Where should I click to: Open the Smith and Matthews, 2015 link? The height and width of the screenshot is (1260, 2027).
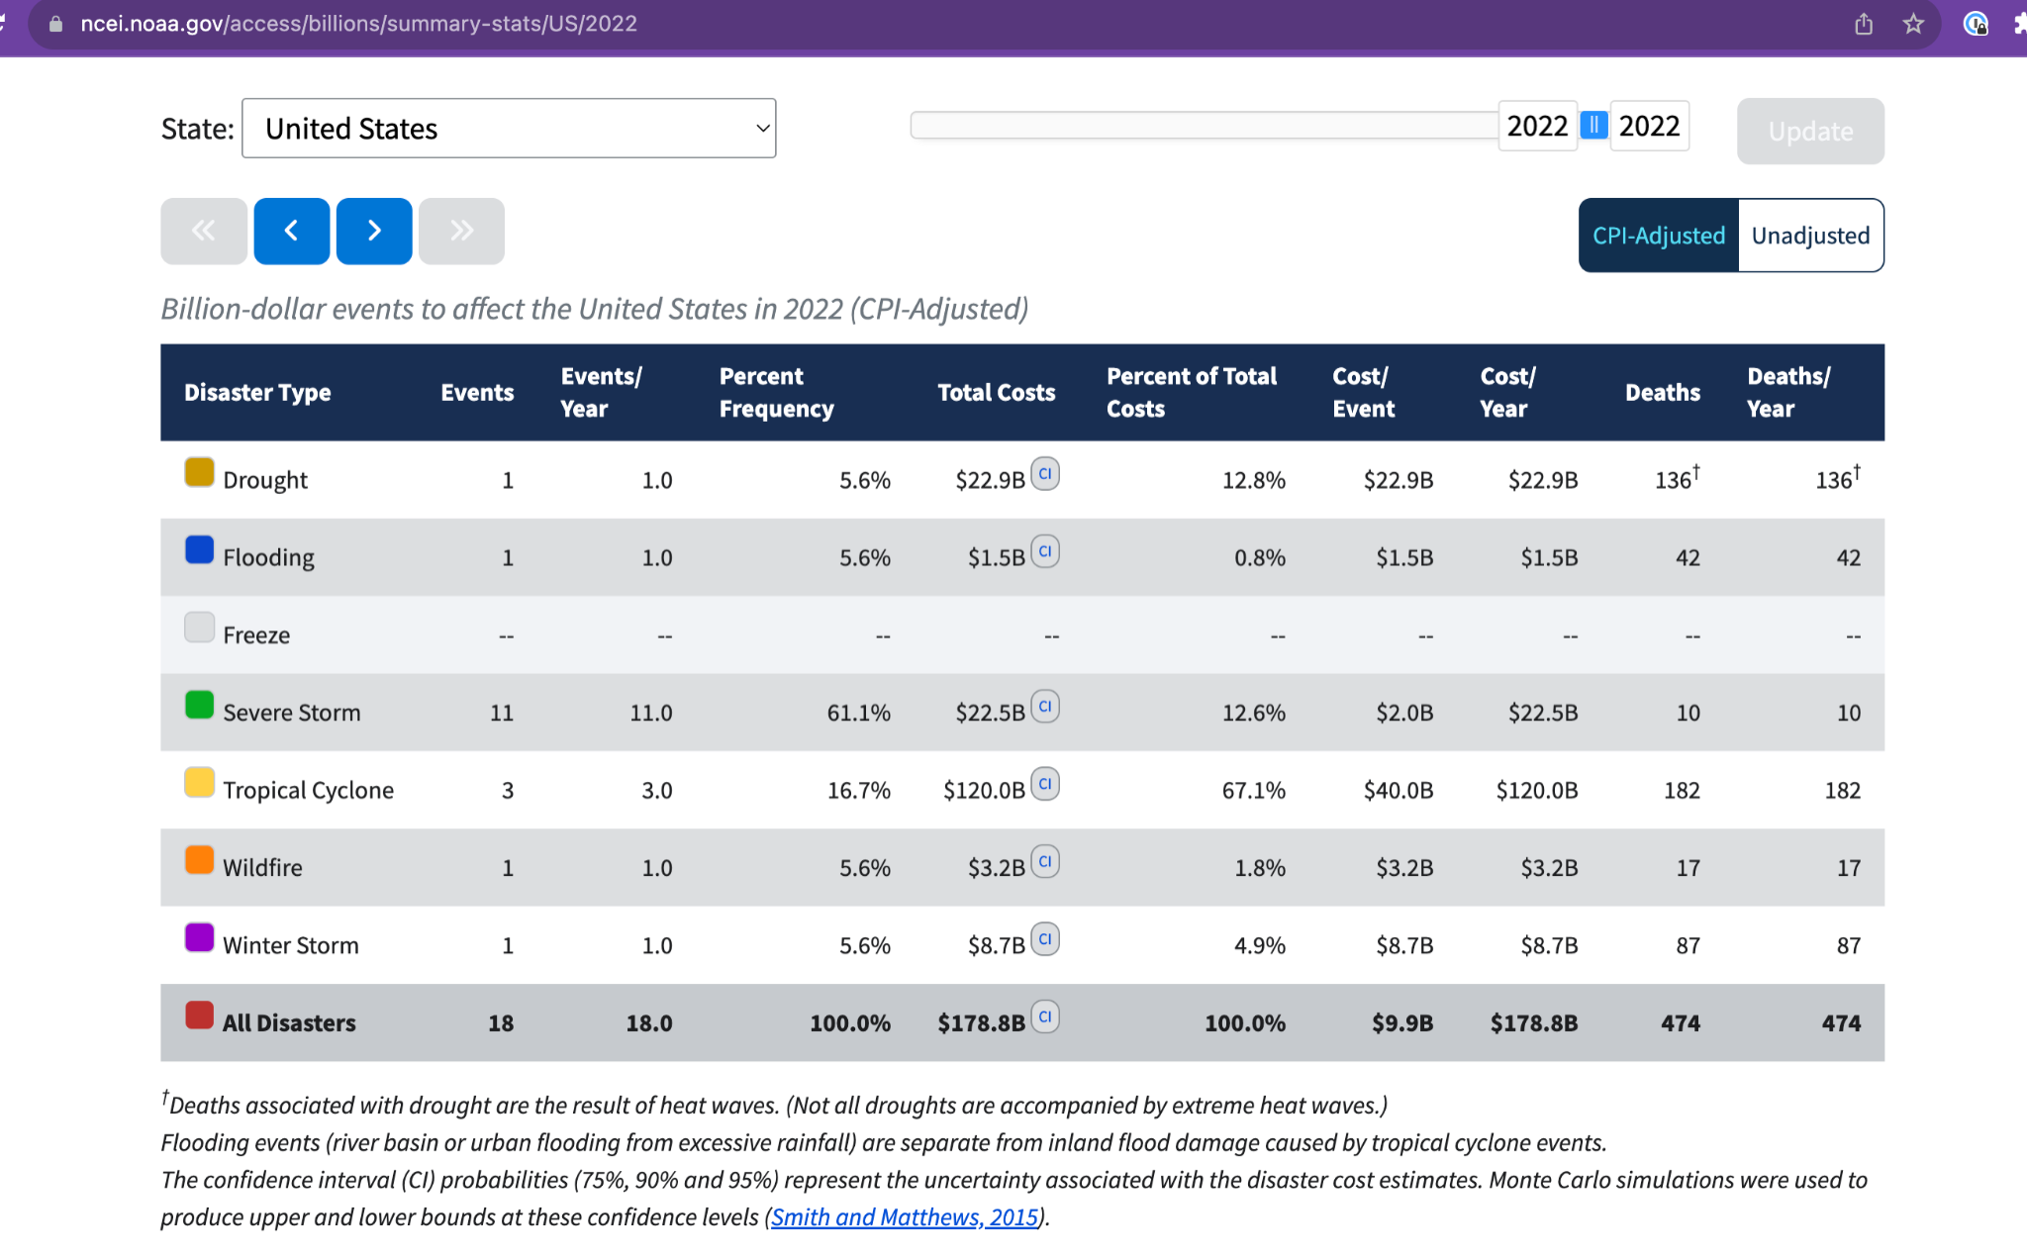pos(905,1217)
